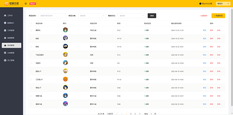Collapse the sidebar using the hamburger menu icon
The image size is (233, 115).
pyautogui.click(x=26, y=3)
